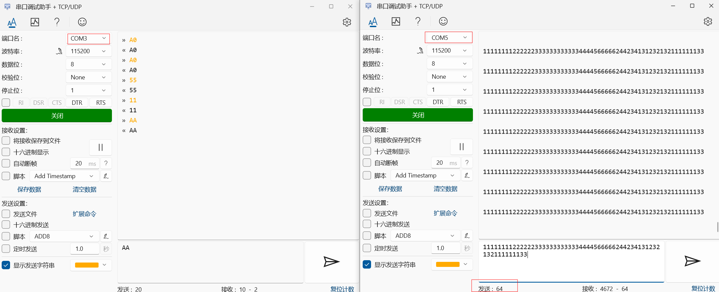This screenshot has height=292, width=719.
Task: Open extended commands link in left window
Action: click(84, 214)
